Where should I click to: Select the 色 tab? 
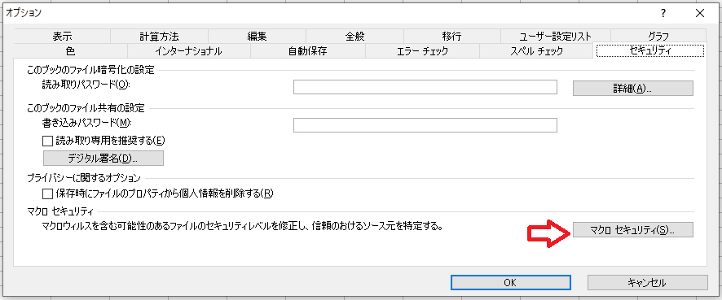coord(70,51)
